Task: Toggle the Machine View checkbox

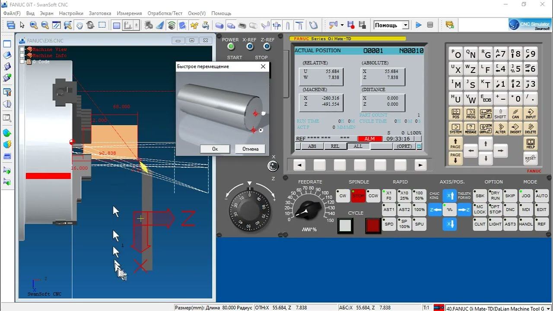Action: (x=22, y=50)
